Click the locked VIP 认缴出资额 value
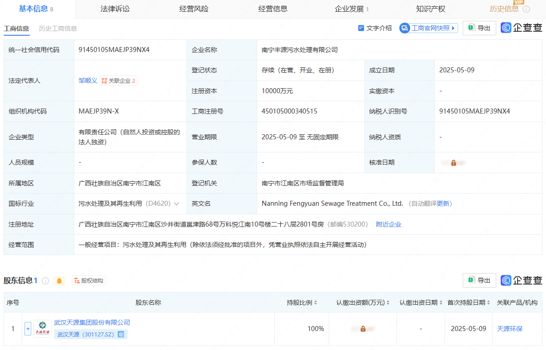 [x=363, y=329]
